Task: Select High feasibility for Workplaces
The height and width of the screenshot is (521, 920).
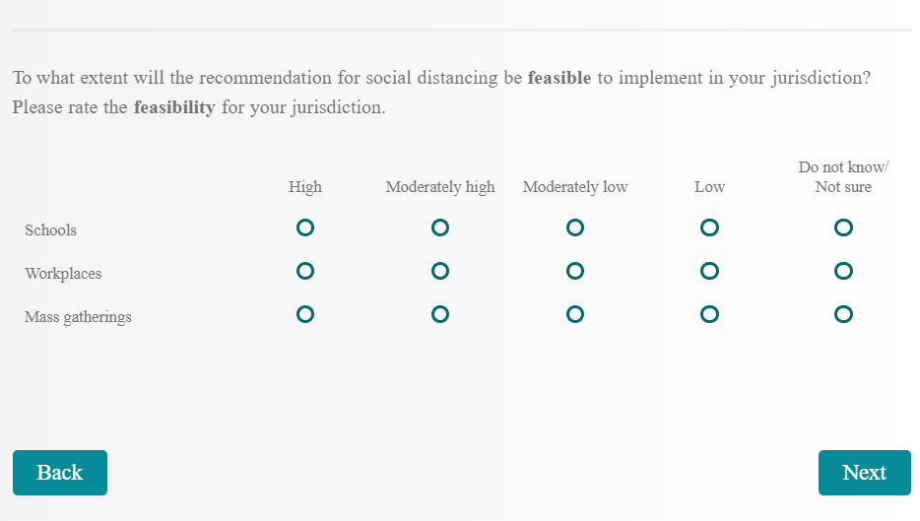Action: [305, 271]
